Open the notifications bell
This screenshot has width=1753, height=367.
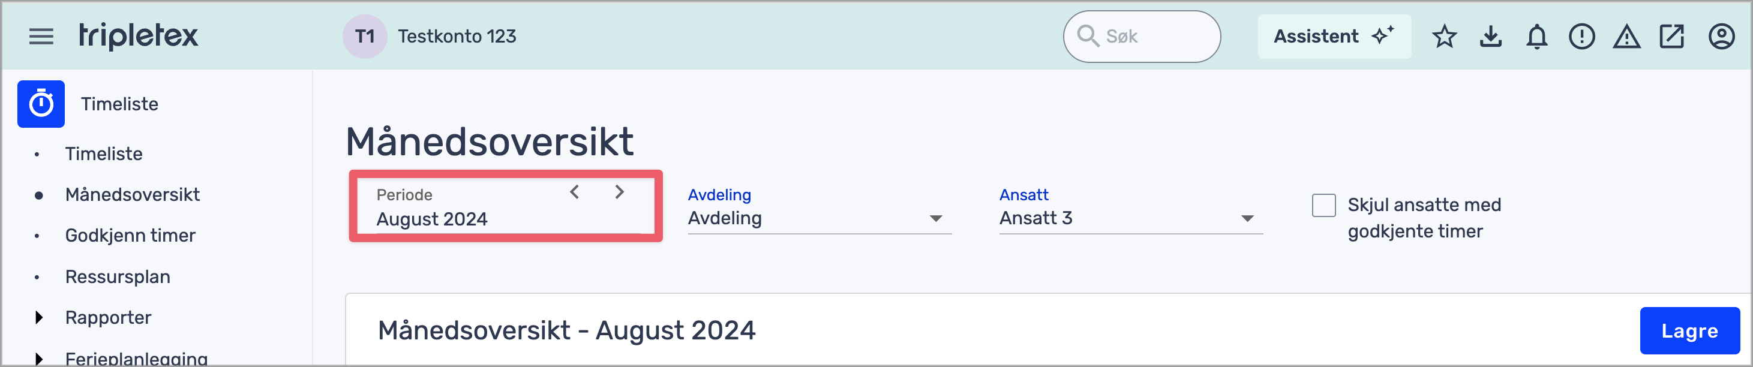1536,37
